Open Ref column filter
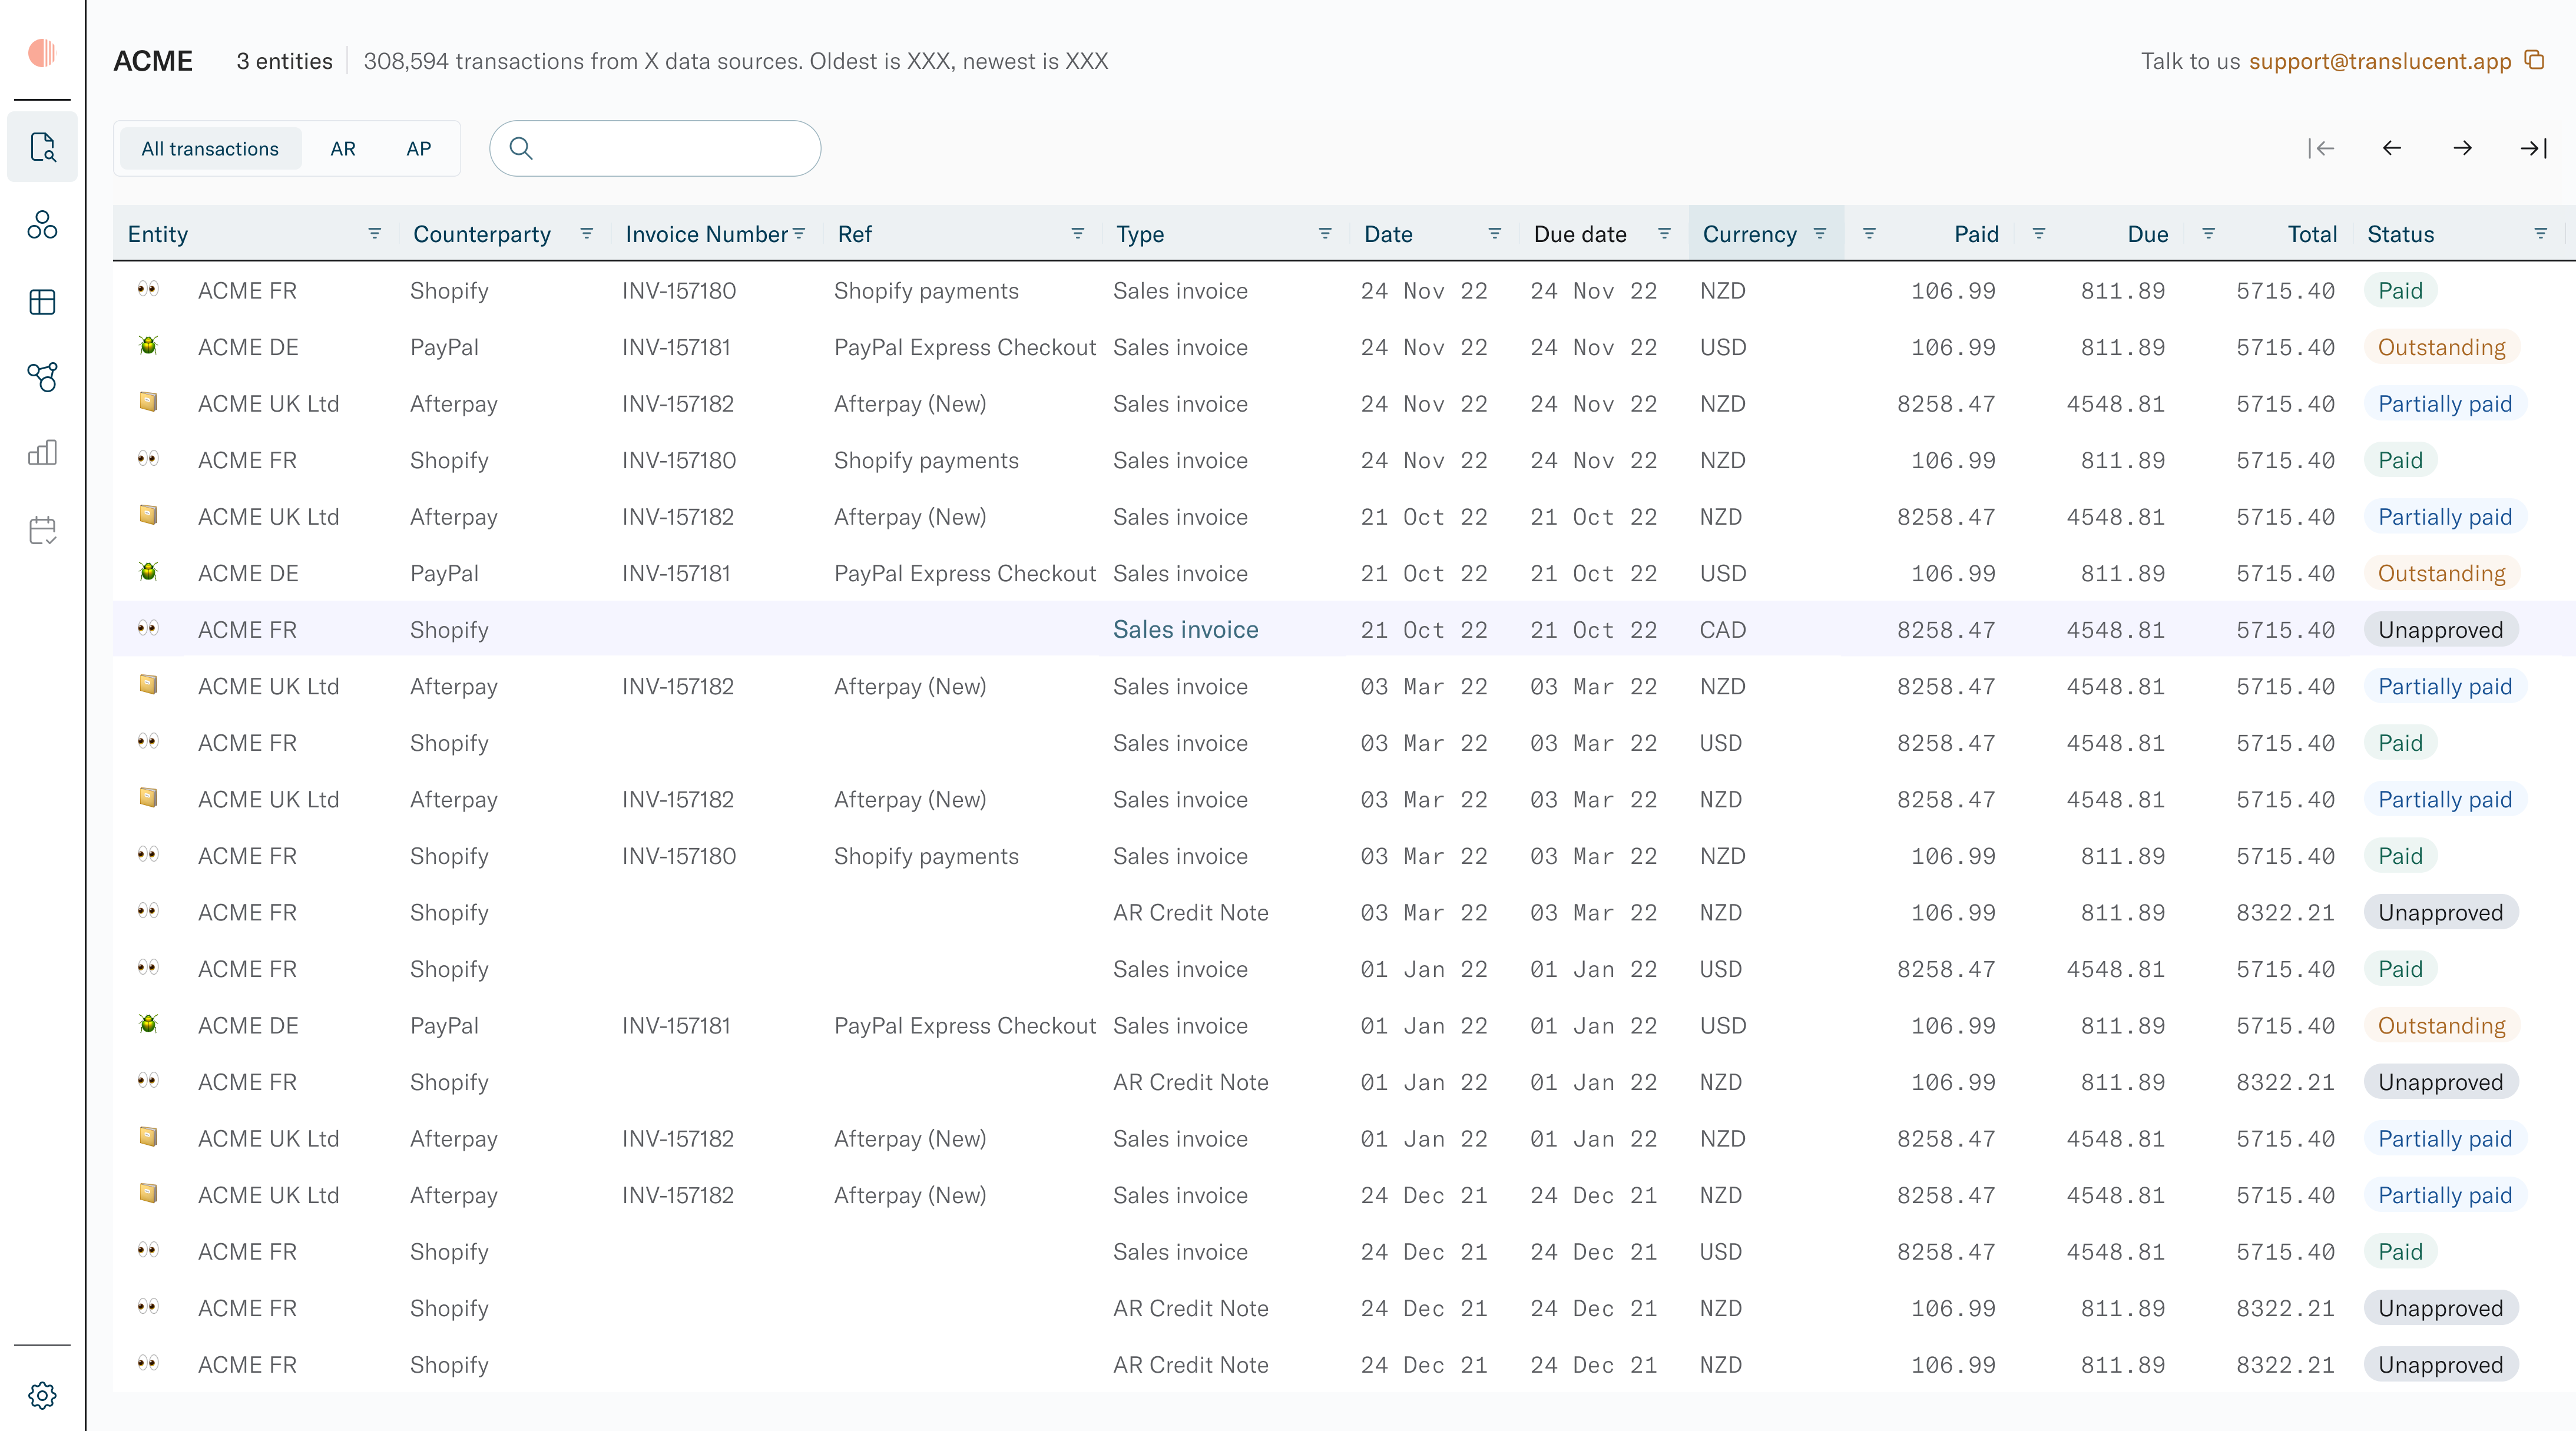Screen dimensions: 2576x1431 click(1078, 233)
